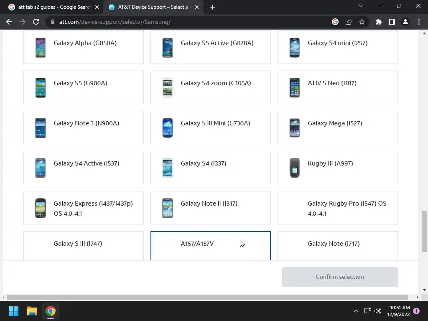
Task: Select Galaxy S4 zoom (C105A)
Action: [211, 87]
